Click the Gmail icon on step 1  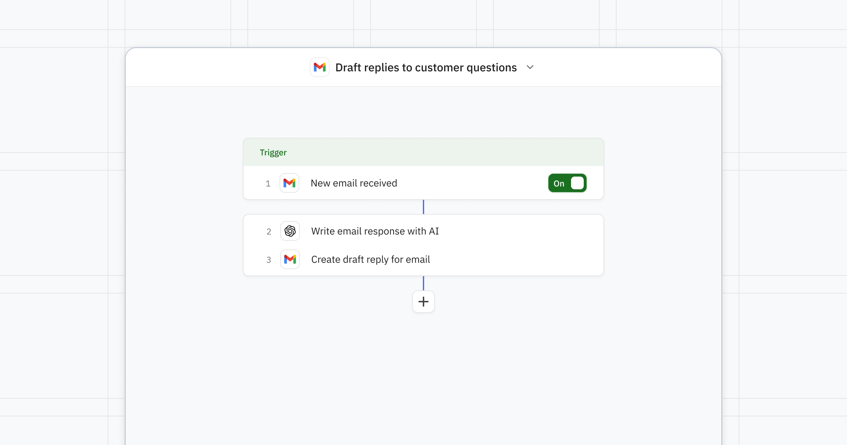tap(289, 183)
